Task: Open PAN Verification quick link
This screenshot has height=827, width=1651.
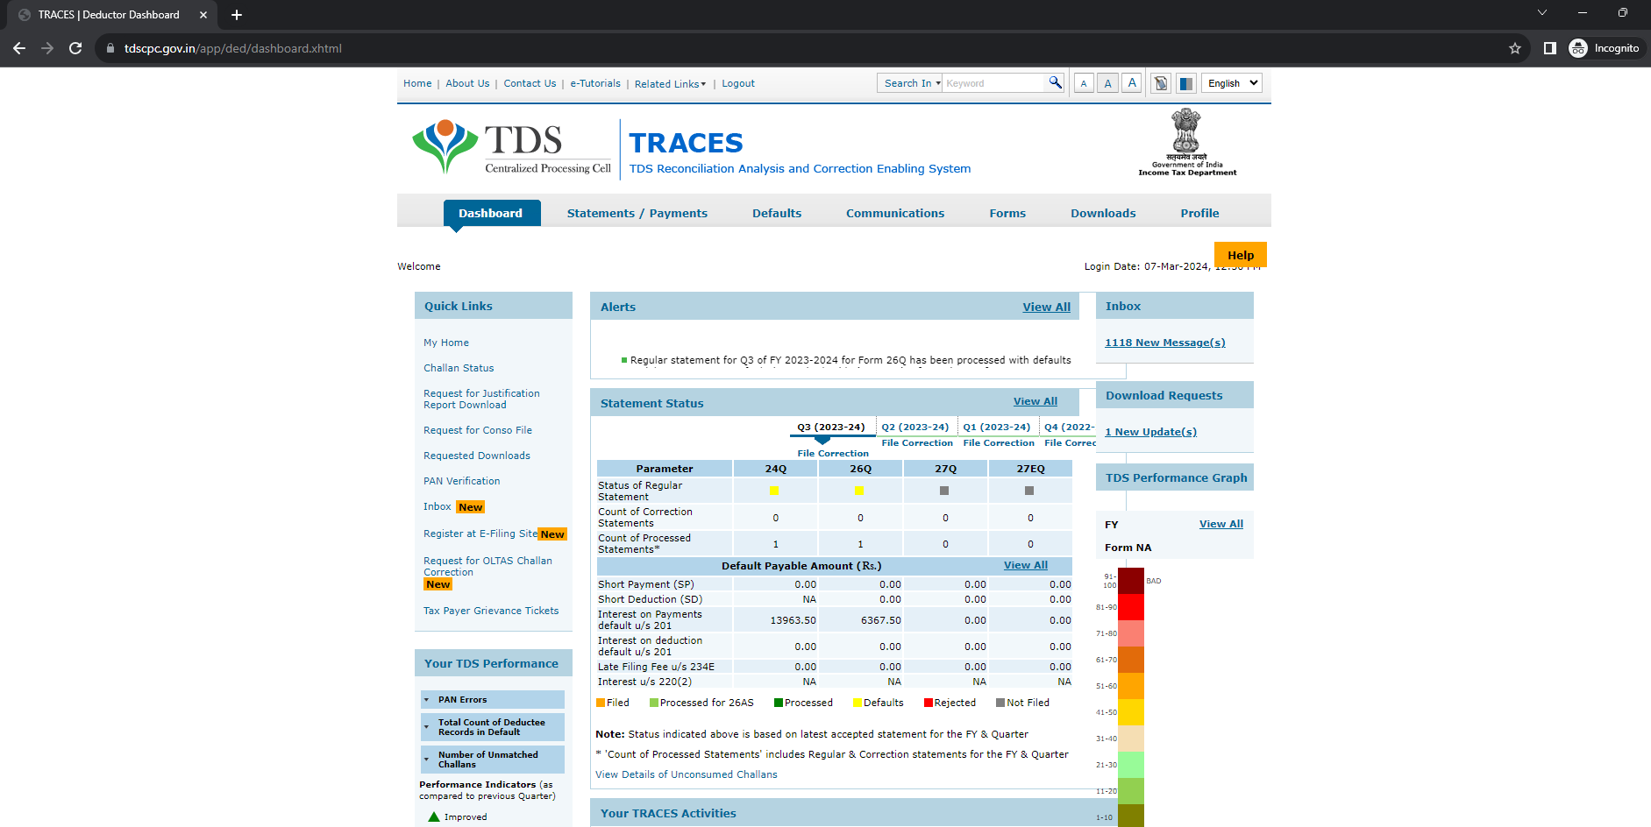Action: click(x=462, y=481)
